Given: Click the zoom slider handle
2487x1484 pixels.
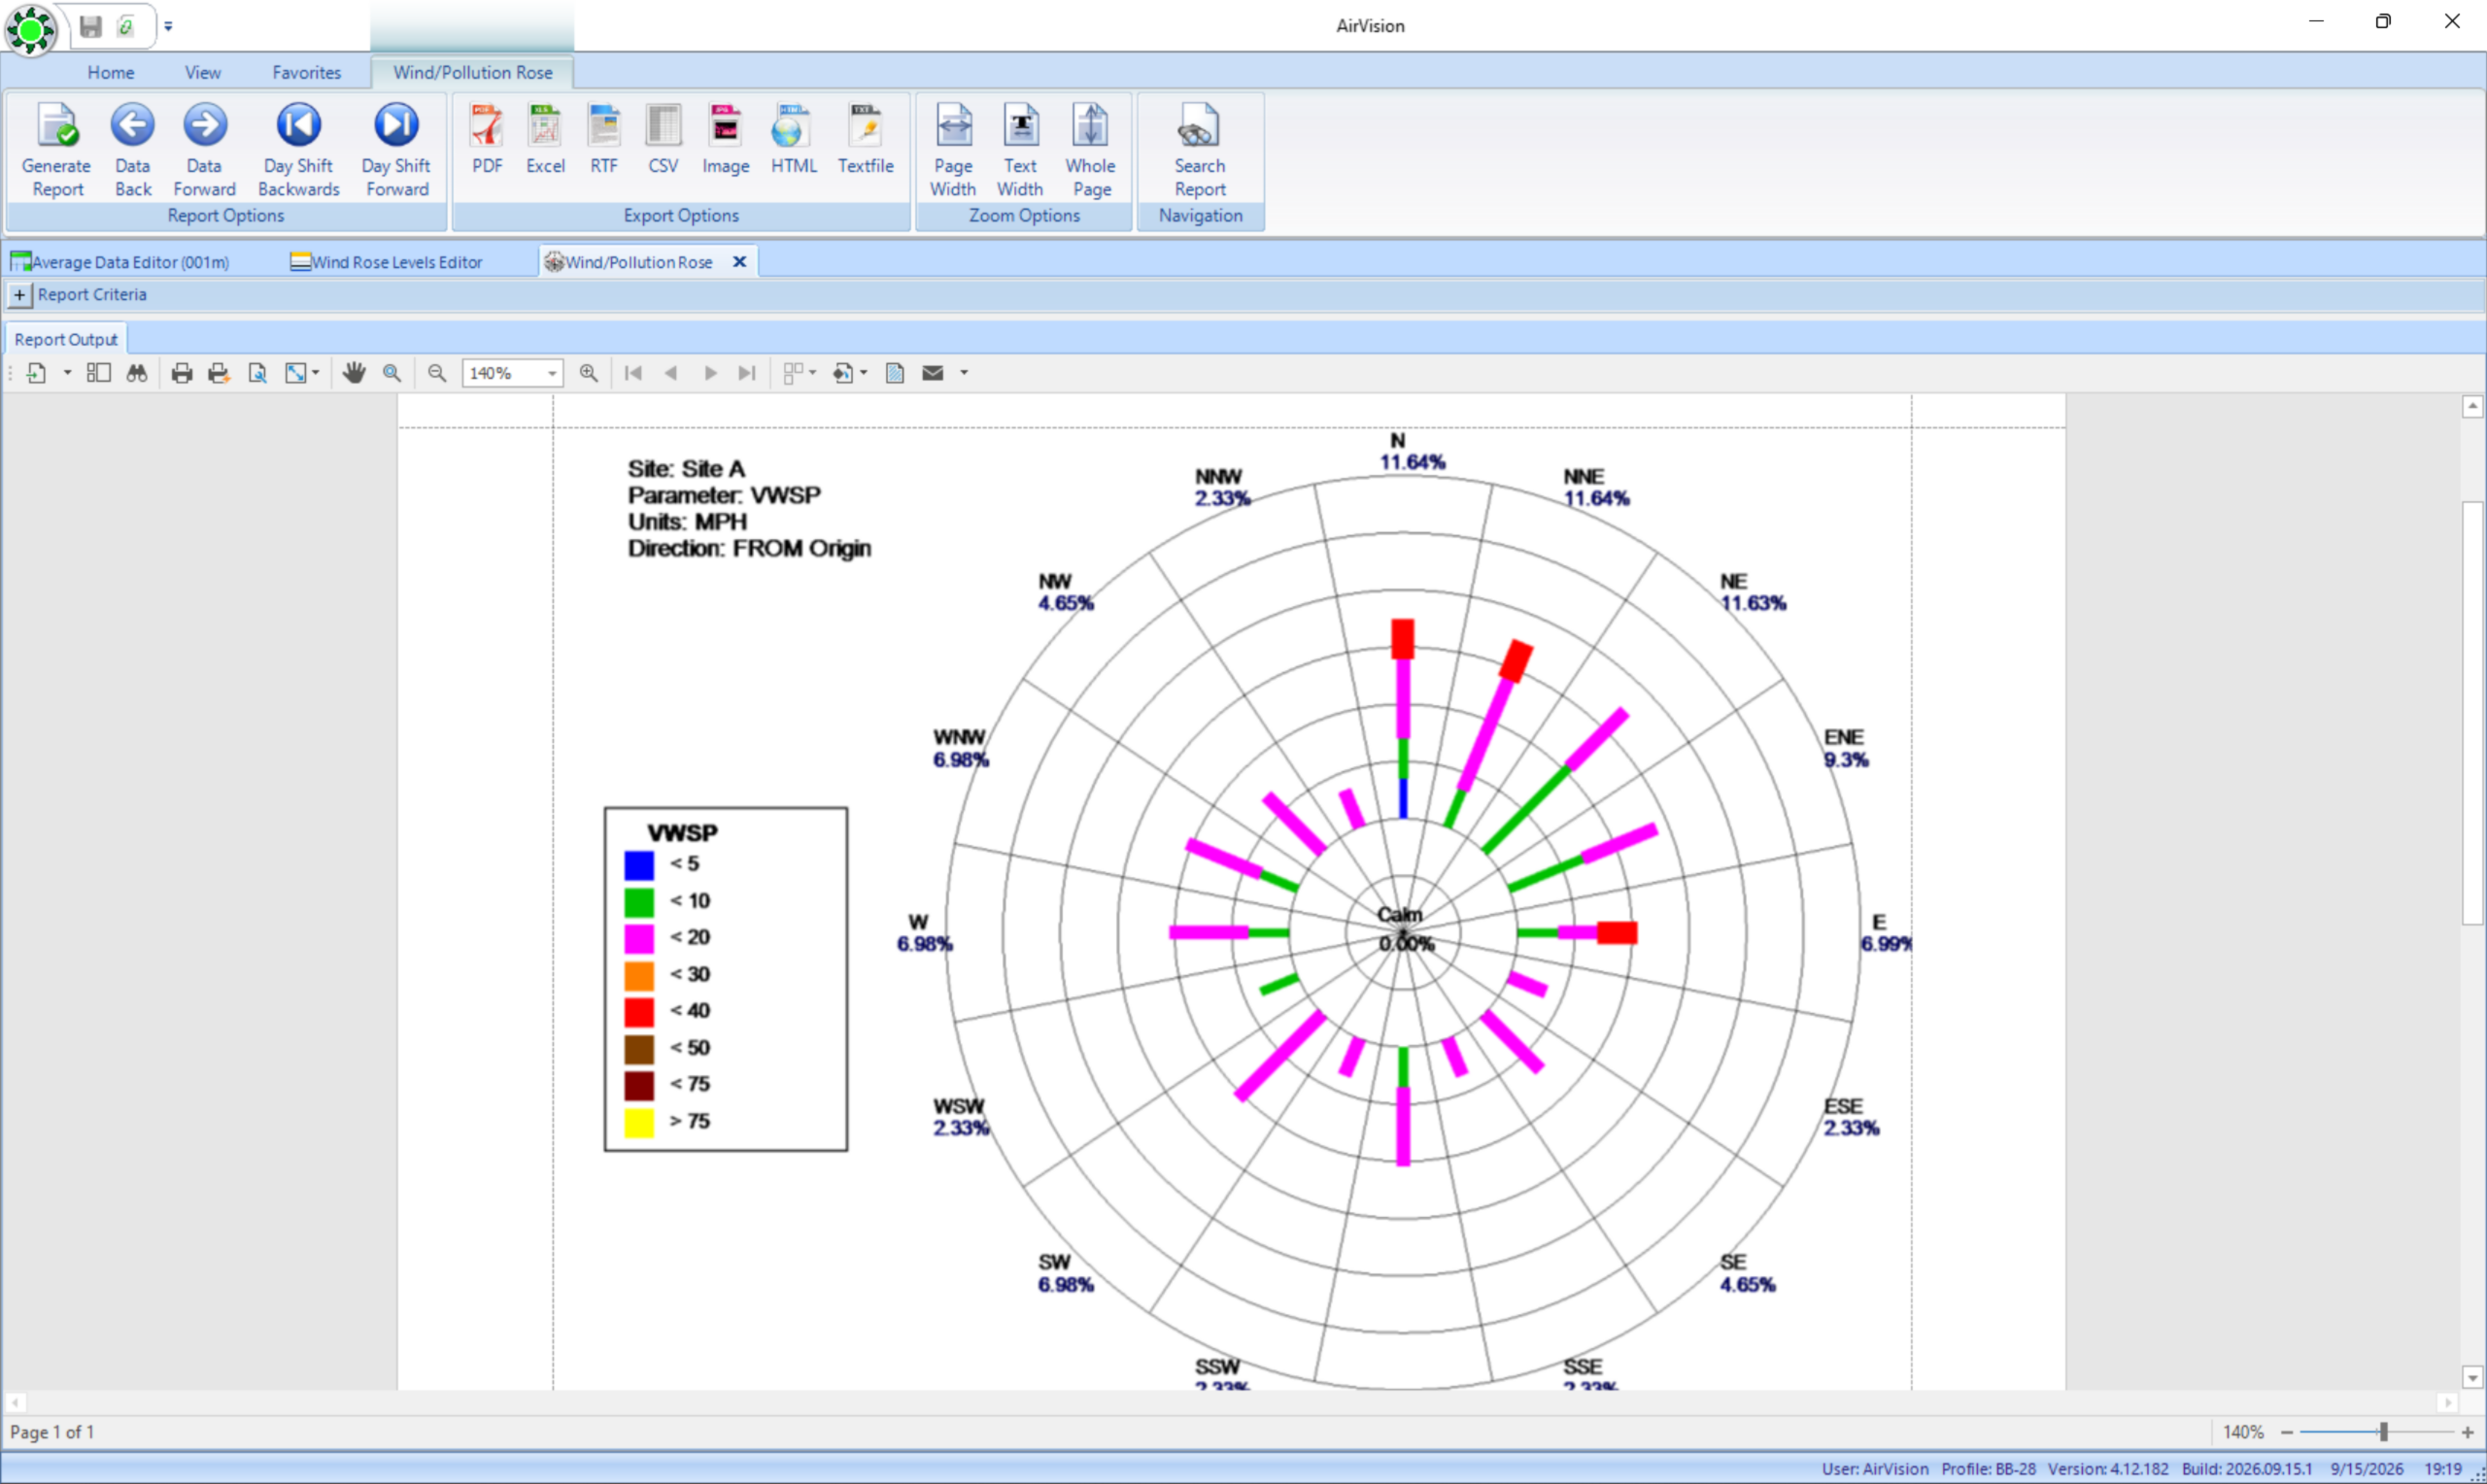Looking at the screenshot, I should coord(2384,1432).
